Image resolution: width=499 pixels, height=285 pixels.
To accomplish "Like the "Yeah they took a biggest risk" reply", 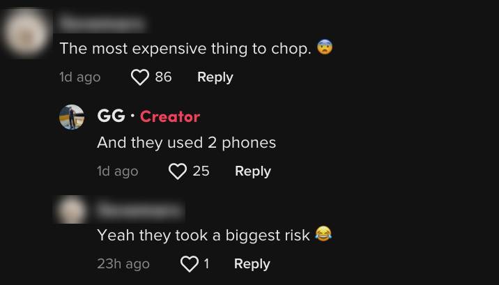I will [x=190, y=264].
